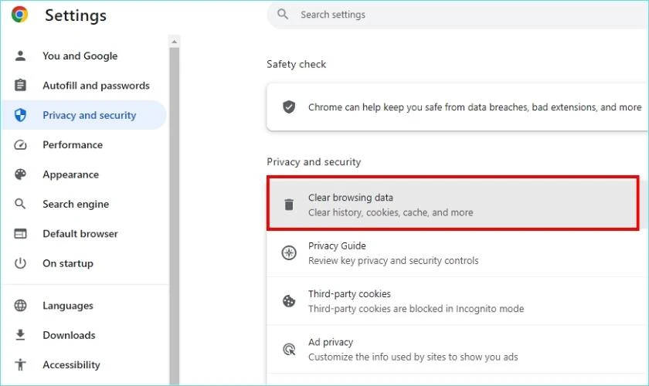Click the trash can icon for Clear browsing data
The height and width of the screenshot is (386, 649).
289,205
